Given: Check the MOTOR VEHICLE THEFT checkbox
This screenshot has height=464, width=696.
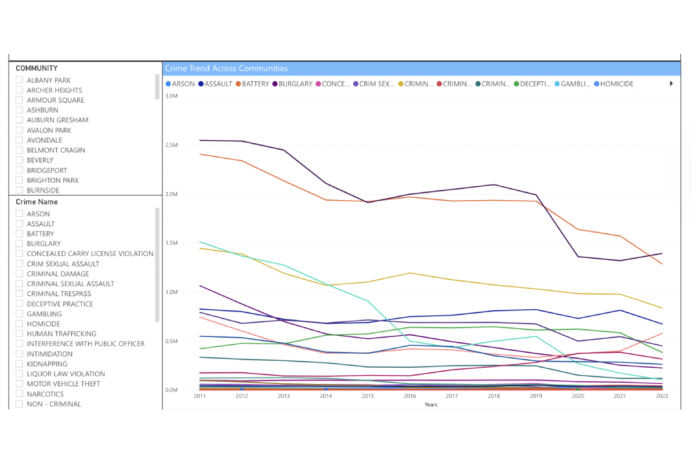Looking at the screenshot, I should [19, 383].
